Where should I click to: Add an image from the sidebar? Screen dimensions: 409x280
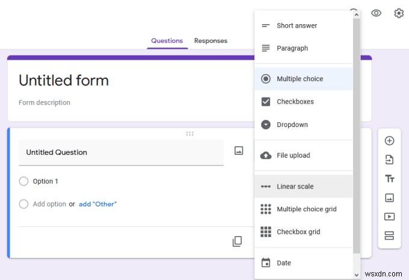click(x=389, y=198)
